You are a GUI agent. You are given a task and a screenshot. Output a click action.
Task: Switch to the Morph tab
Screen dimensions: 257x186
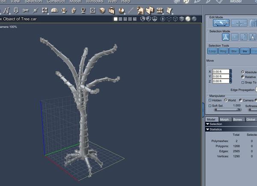pos(225,119)
